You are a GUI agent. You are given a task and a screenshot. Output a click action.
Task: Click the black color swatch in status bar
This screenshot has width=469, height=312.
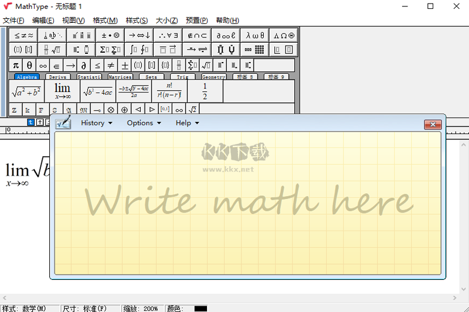pyautogui.click(x=200, y=308)
